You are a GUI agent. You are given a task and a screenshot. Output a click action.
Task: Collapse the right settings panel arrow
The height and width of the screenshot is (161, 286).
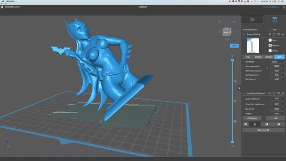pos(240,89)
